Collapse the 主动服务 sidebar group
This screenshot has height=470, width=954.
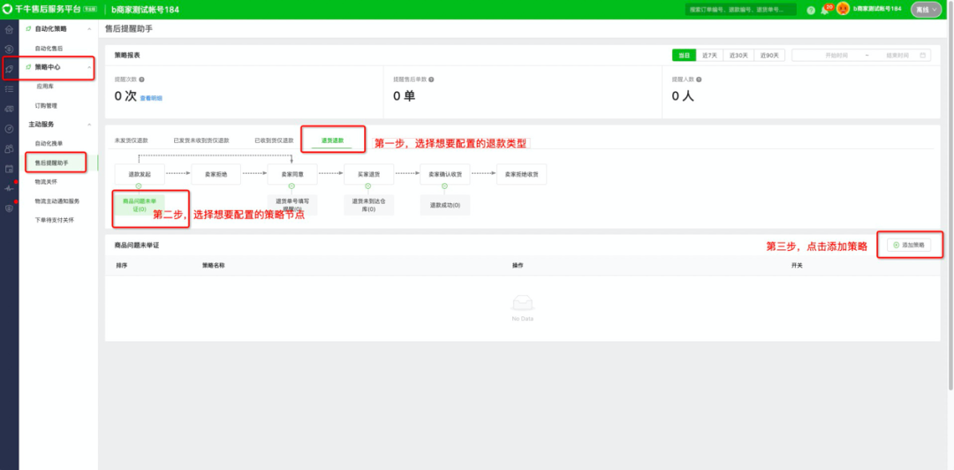pyautogui.click(x=89, y=125)
